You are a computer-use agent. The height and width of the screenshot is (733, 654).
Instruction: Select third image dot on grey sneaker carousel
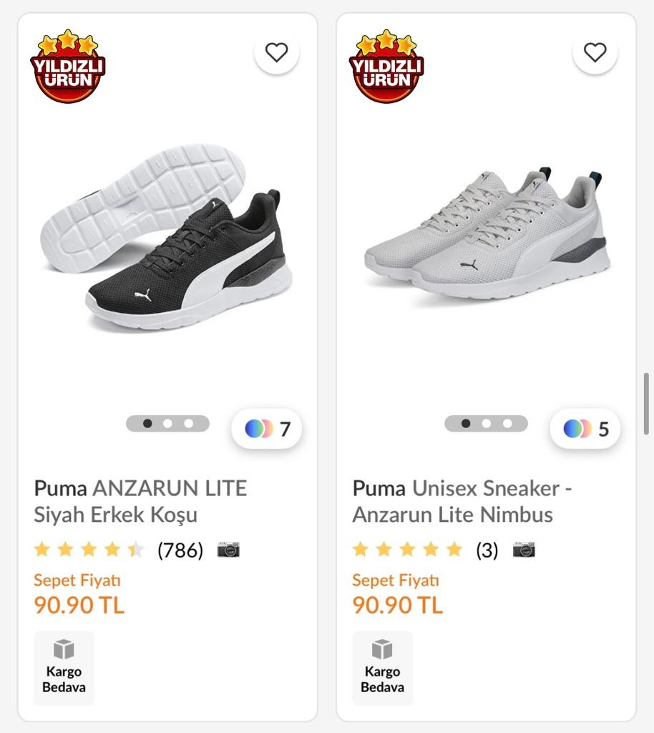pos(507,423)
